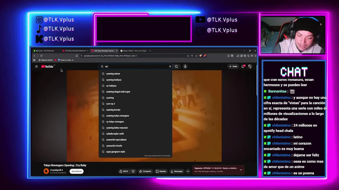
Task: Subscribe with the Suscribirme button
Action: [x=77, y=171]
